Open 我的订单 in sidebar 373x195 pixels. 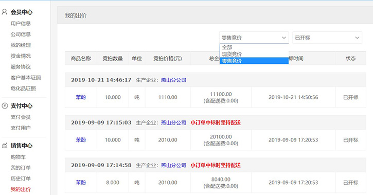[21, 168]
